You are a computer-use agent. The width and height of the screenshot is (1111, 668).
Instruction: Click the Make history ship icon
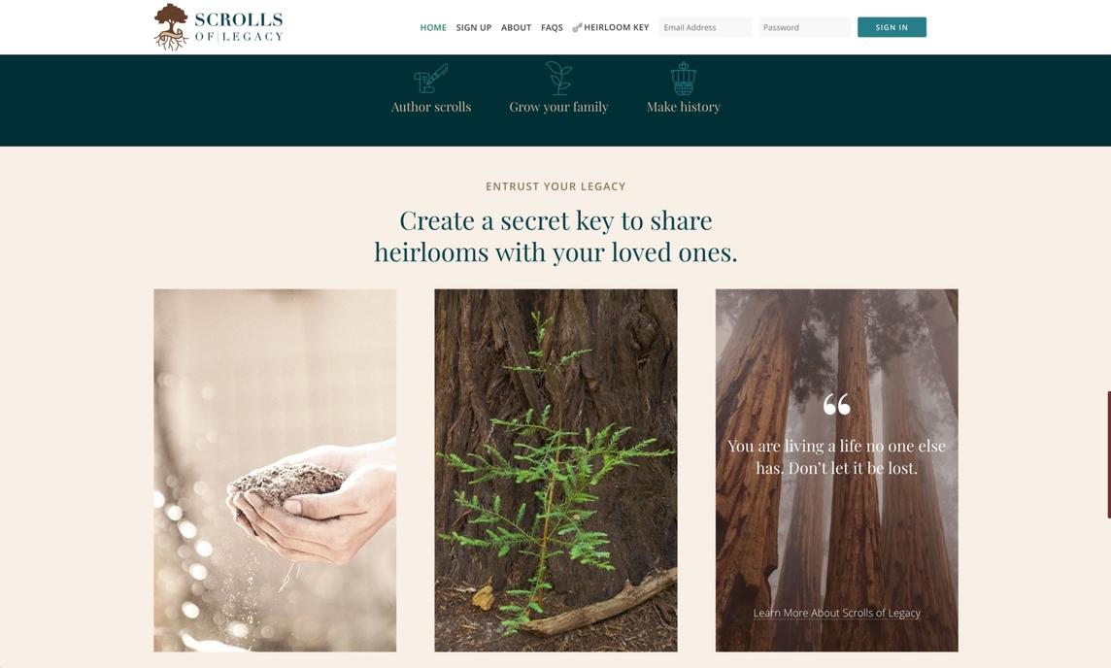[683, 79]
